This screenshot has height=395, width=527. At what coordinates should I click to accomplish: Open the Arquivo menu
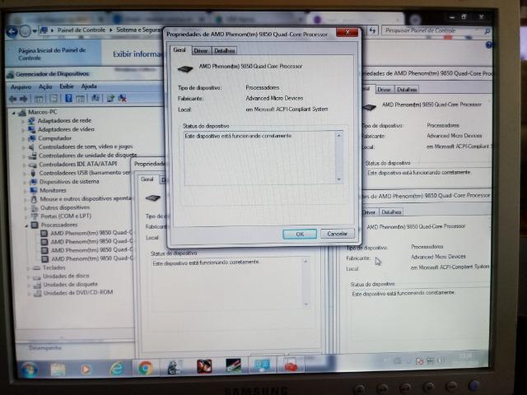pyautogui.click(x=21, y=87)
